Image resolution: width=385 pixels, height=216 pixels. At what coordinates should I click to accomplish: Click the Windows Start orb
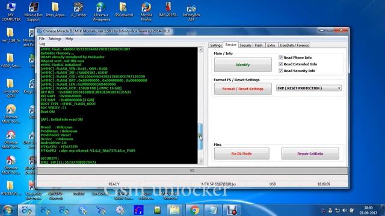point(8,210)
